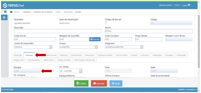Open the Subgrupo dropdown showing ACOMPANHAMENTOS
Image resolution: width=201 pixels, height=93 pixels.
[x=124, y=47]
